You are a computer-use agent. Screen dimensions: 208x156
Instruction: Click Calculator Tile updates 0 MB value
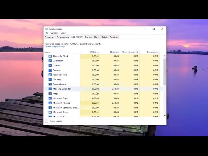click(156, 61)
